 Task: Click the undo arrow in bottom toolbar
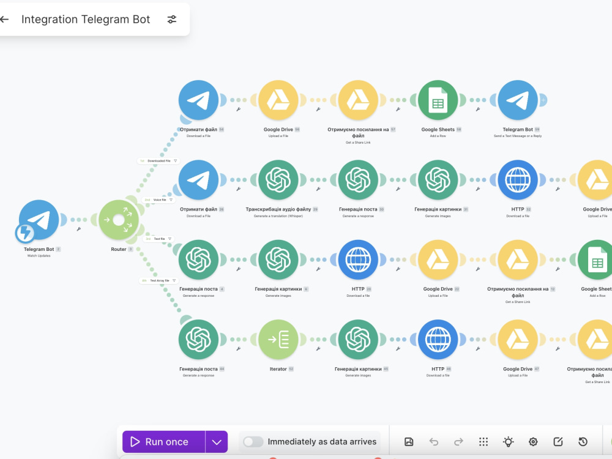(x=434, y=442)
